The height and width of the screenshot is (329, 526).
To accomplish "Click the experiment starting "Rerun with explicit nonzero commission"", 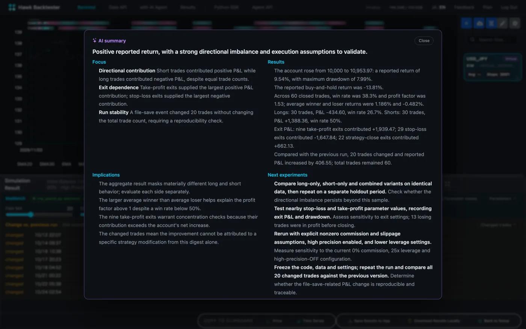I will tap(353, 246).
